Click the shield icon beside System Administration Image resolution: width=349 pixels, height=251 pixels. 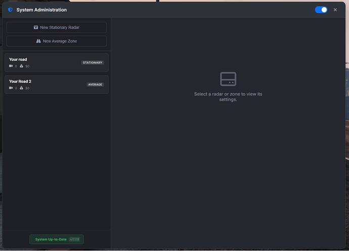(x=10, y=10)
